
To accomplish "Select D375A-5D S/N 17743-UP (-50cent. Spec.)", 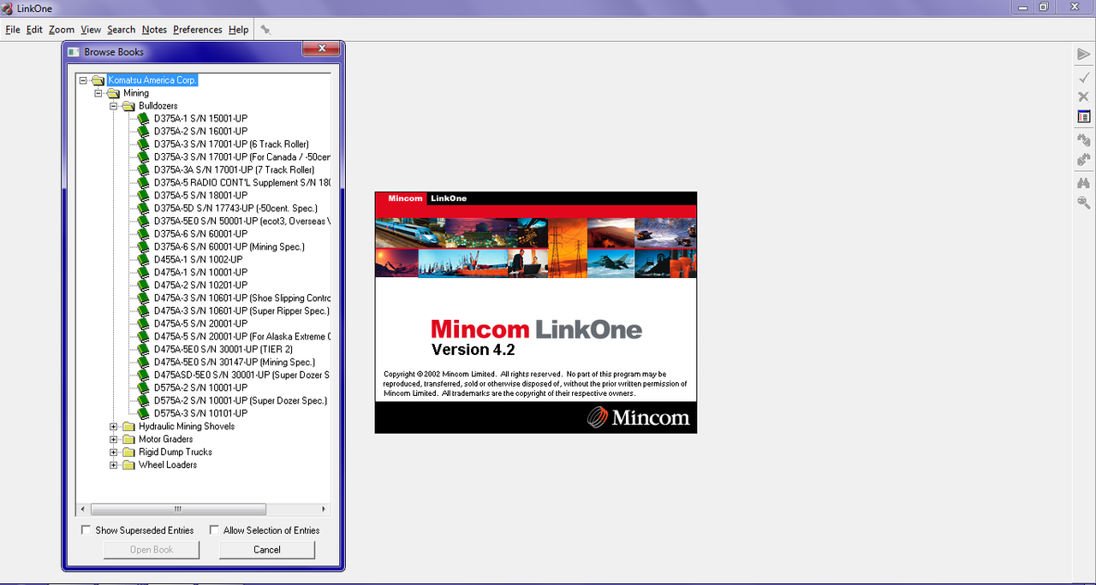I will pos(235,208).
